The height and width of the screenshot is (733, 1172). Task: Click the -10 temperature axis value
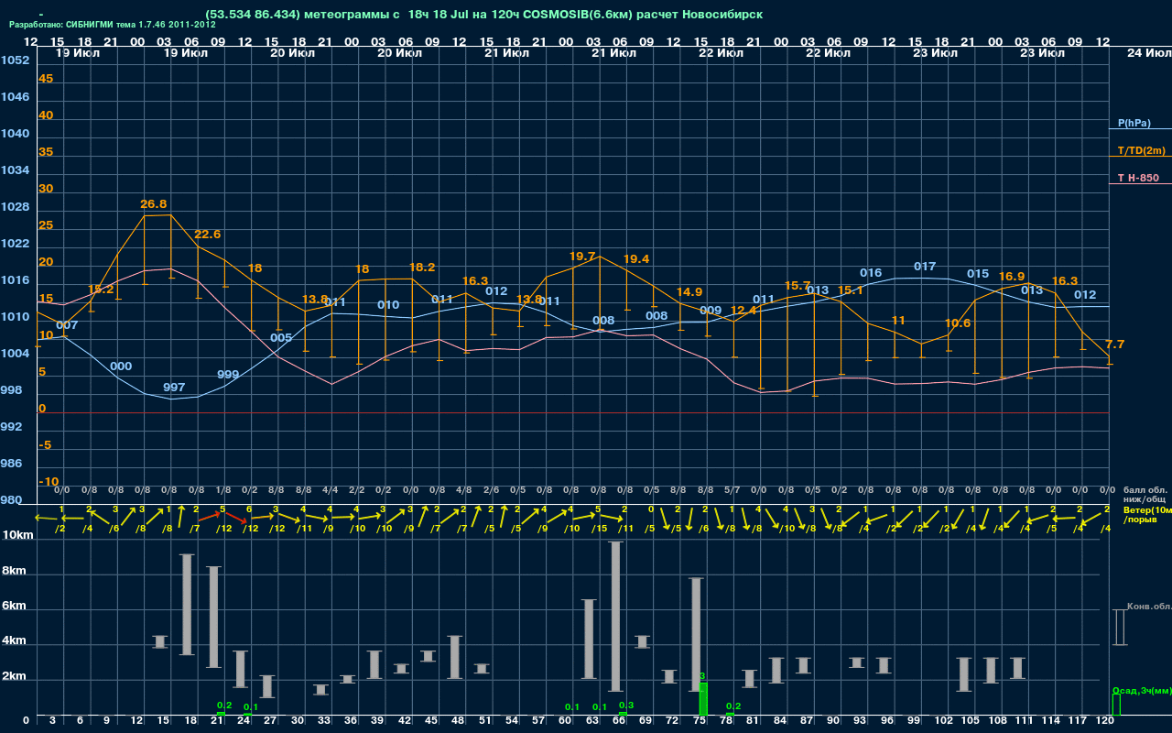click(x=49, y=482)
